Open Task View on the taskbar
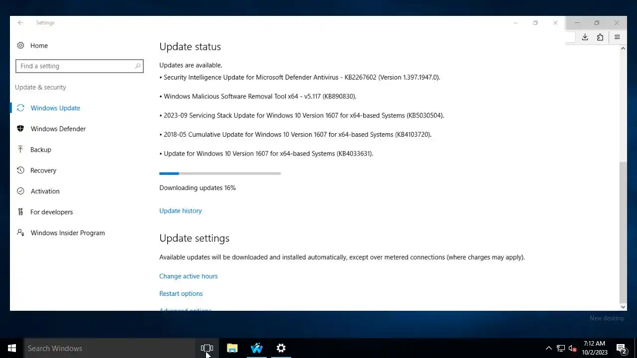 tap(207, 348)
